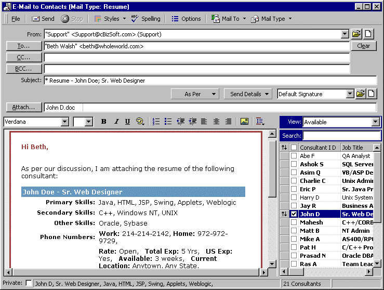Open the File menu
Viewport: 384px width, 290px height.
pyautogui.click(x=16, y=19)
